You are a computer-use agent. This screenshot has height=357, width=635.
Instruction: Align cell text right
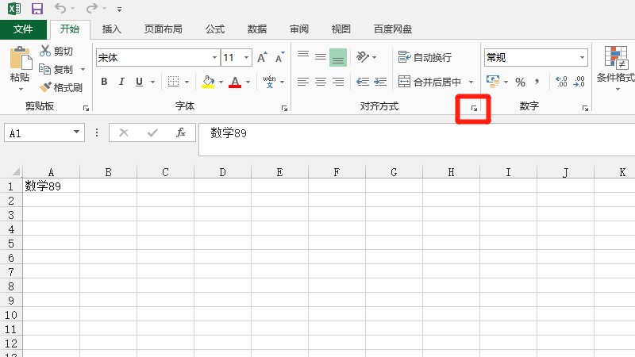click(338, 82)
